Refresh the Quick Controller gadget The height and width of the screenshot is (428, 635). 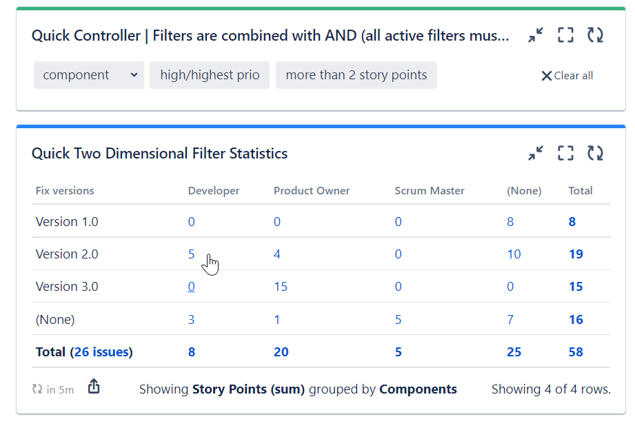[x=595, y=35]
